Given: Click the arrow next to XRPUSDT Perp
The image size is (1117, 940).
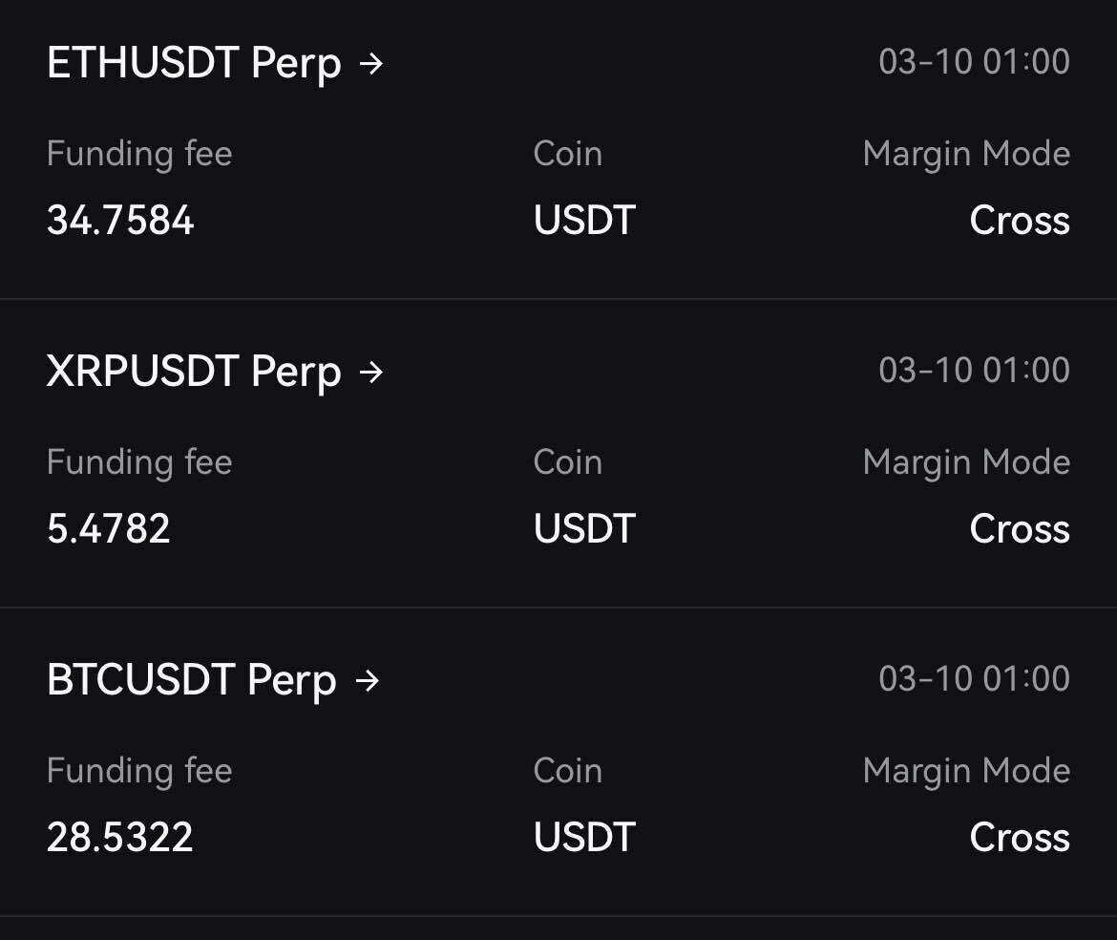Looking at the screenshot, I should pyautogui.click(x=371, y=373).
